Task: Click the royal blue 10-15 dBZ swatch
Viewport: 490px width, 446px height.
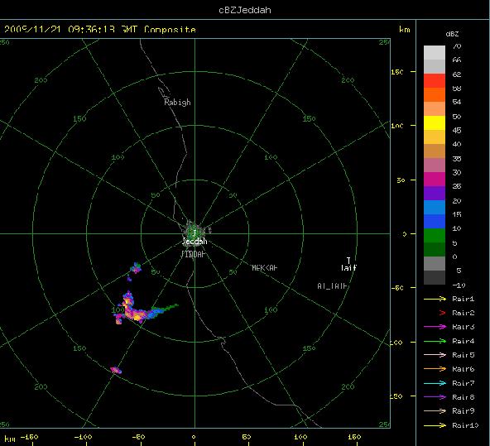Action: pyautogui.click(x=435, y=222)
